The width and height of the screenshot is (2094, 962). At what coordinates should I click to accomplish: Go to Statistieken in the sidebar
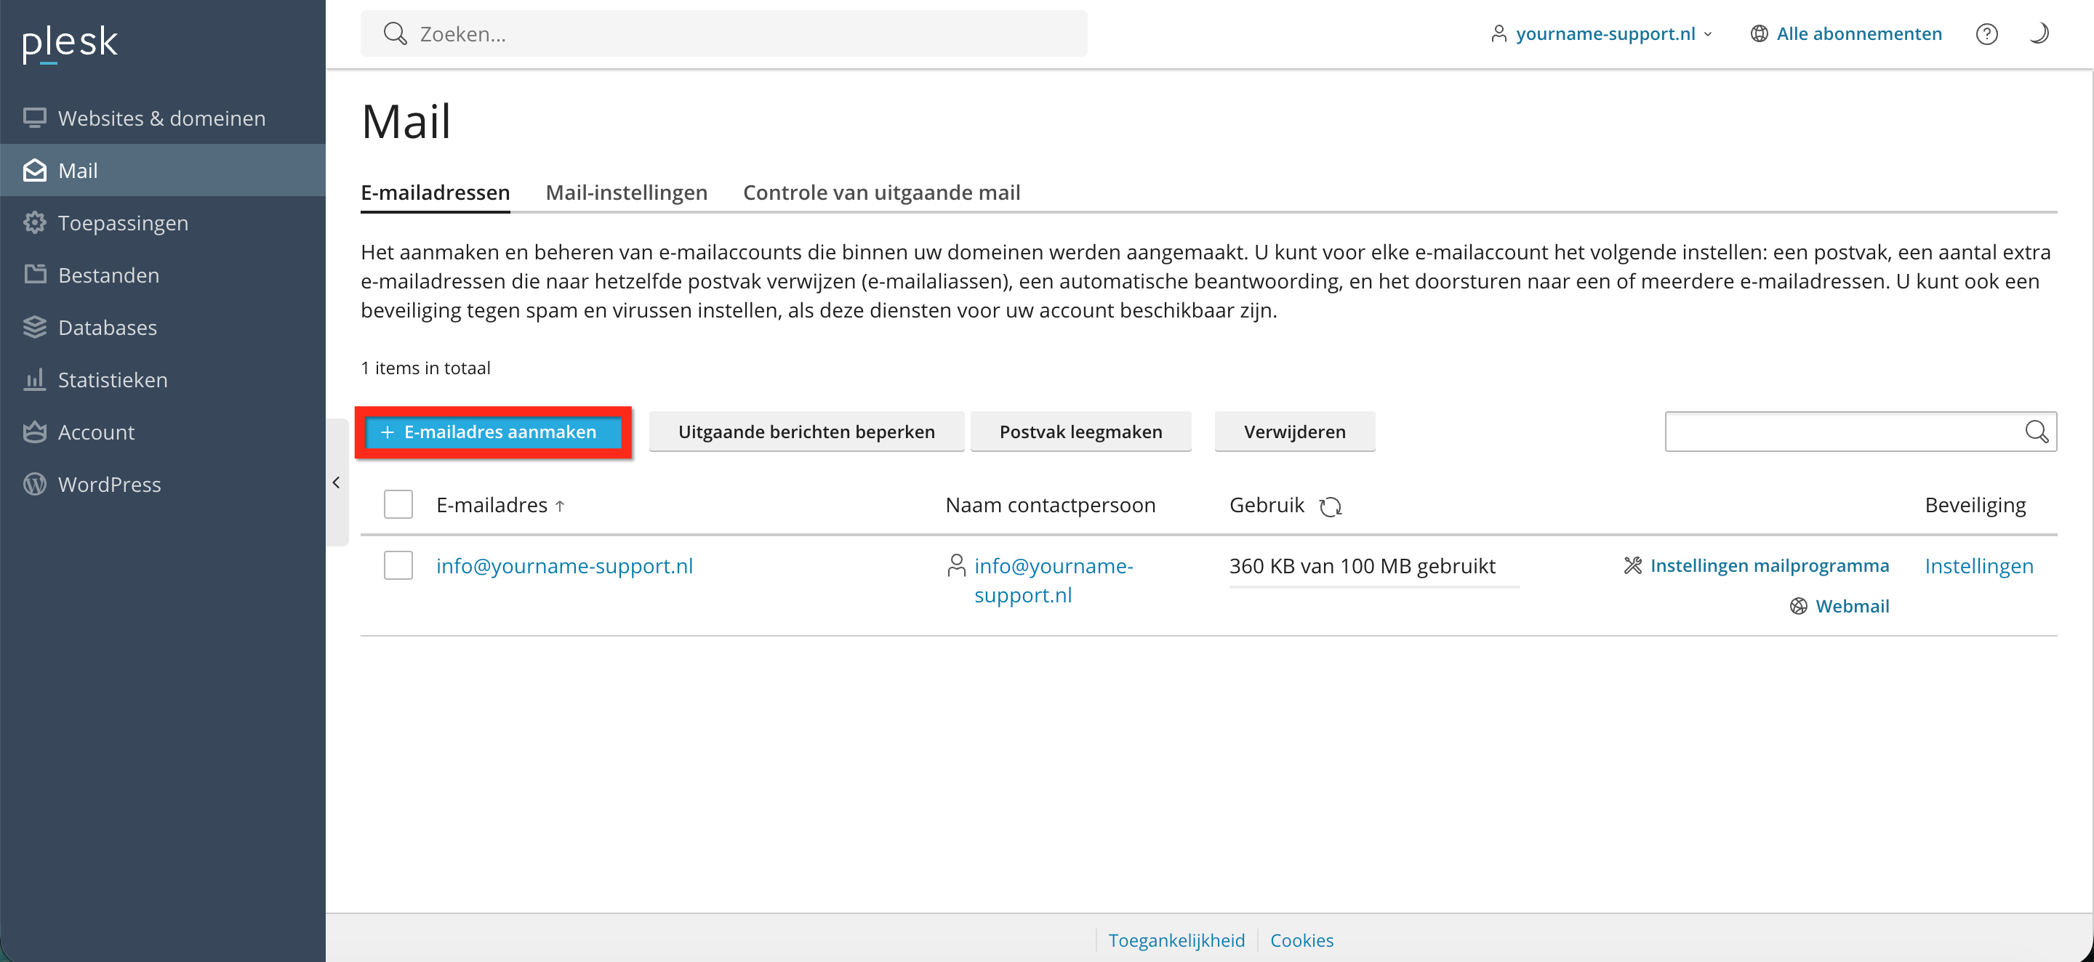click(x=112, y=379)
